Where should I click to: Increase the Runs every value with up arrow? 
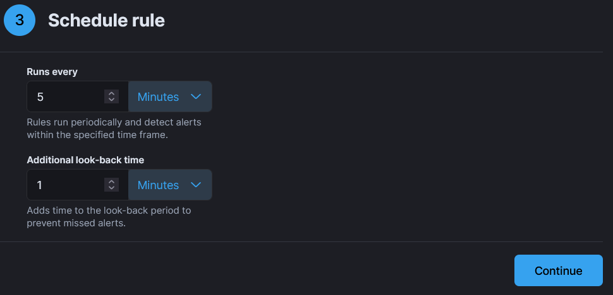[111, 94]
